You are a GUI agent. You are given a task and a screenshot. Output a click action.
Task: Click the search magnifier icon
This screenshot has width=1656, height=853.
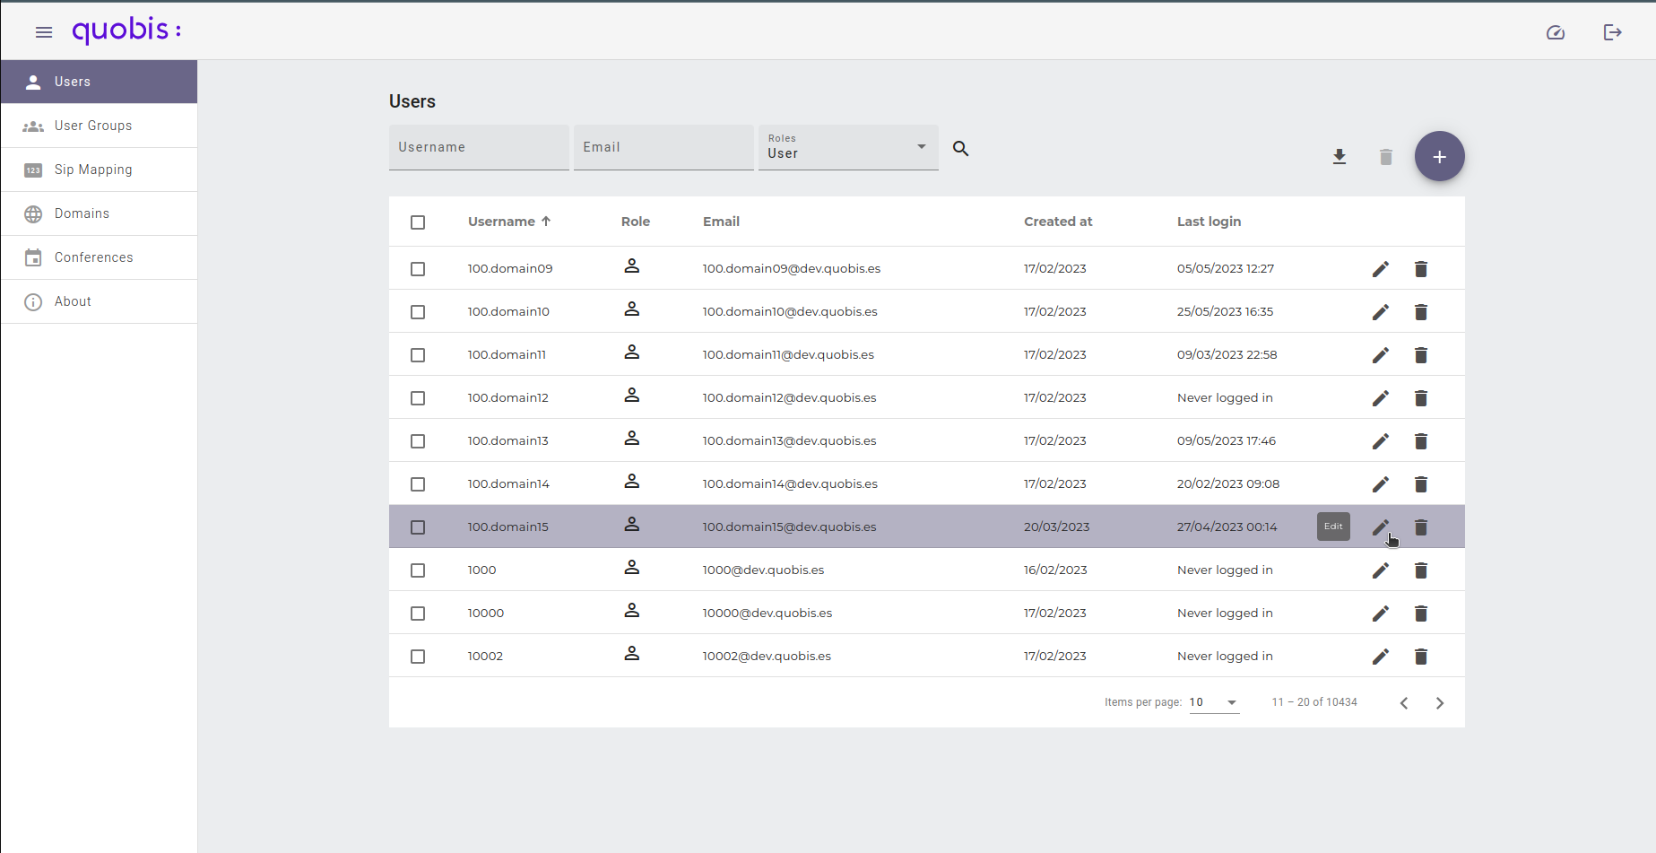coord(960,149)
